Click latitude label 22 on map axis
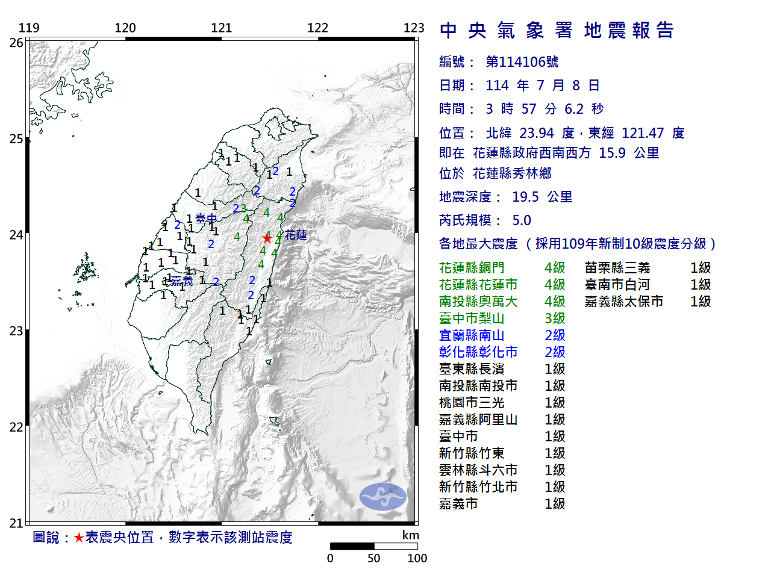This screenshot has height=578, width=771. pyautogui.click(x=16, y=427)
